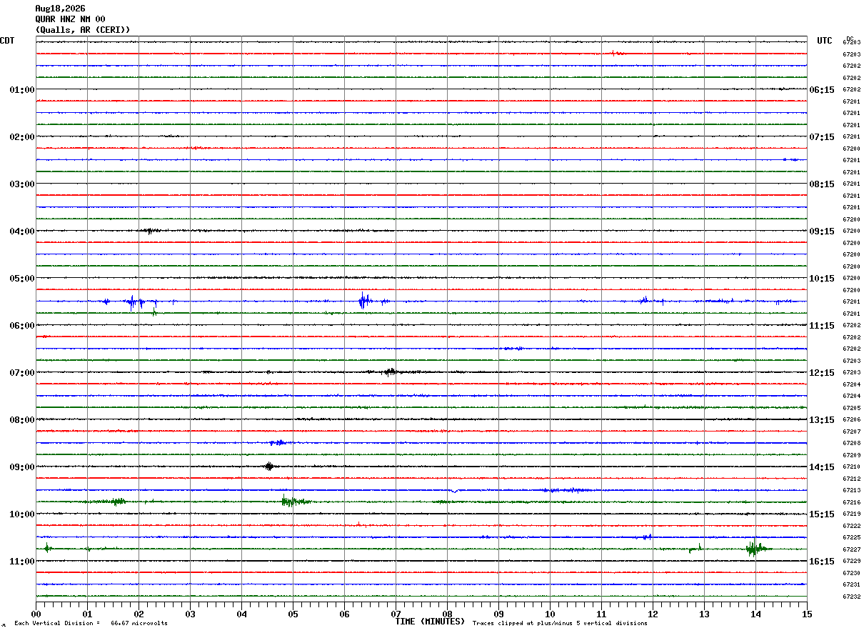Click the 16:15 UTC time label
The height and width of the screenshot is (633, 864).
pos(821,561)
